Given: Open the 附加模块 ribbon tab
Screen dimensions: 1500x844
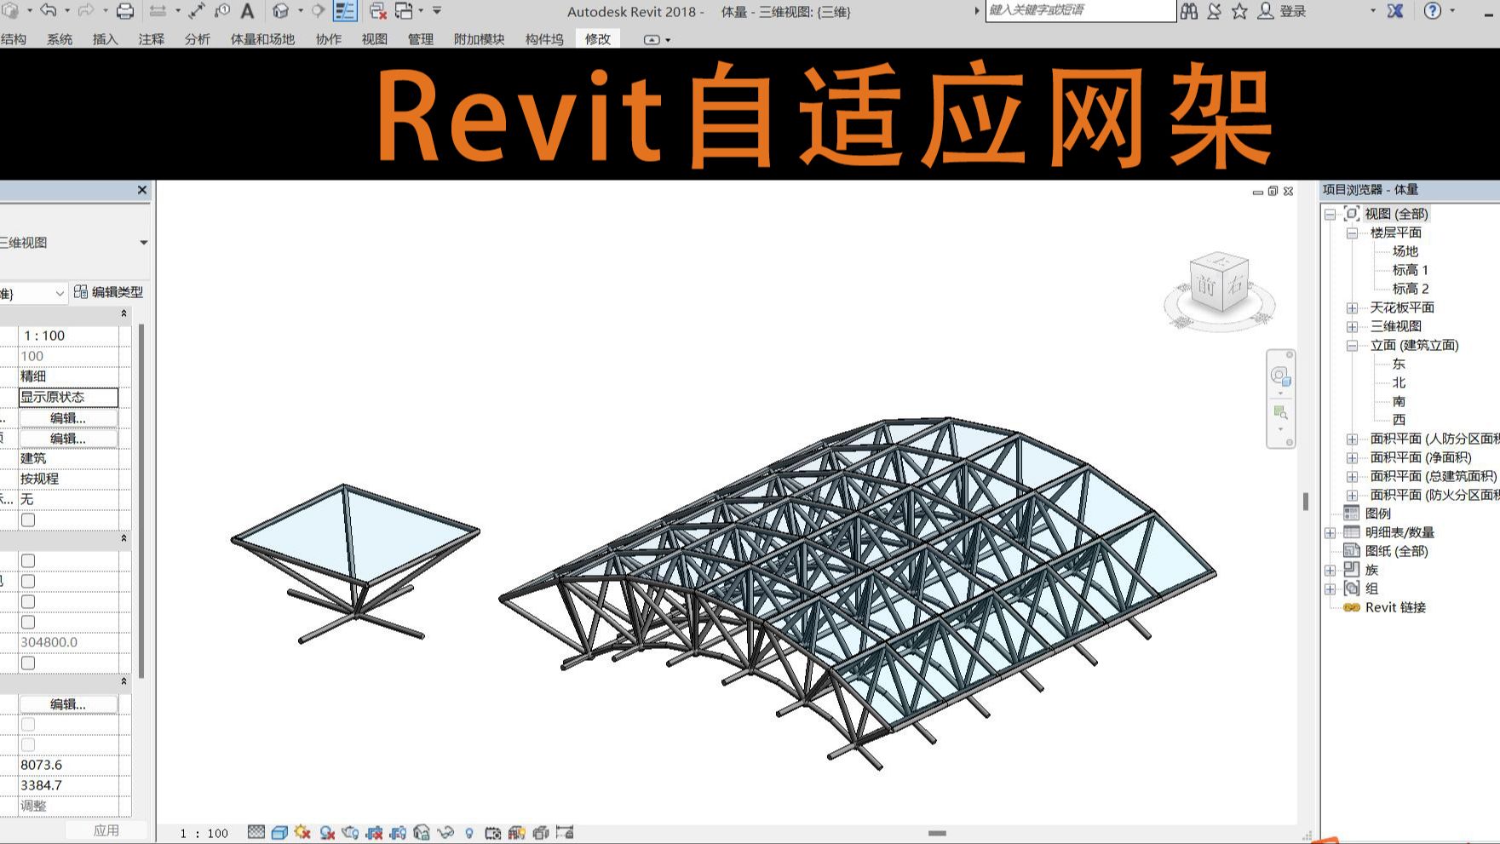Looking at the screenshot, I should click(x=480, y=39).
